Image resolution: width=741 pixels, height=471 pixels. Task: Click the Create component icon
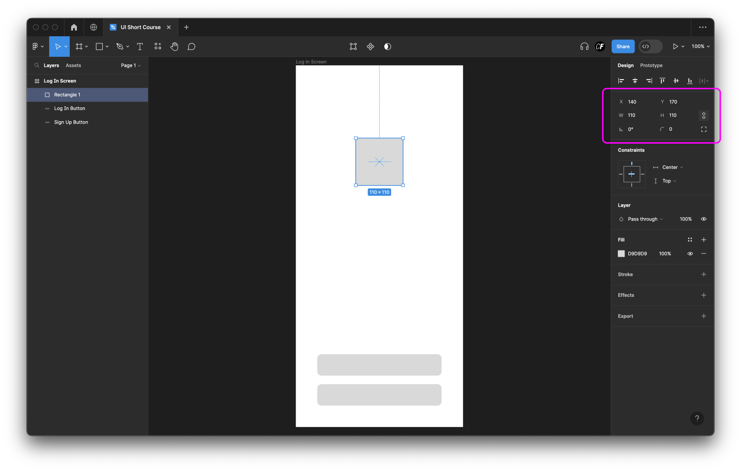tap(370, 46)
